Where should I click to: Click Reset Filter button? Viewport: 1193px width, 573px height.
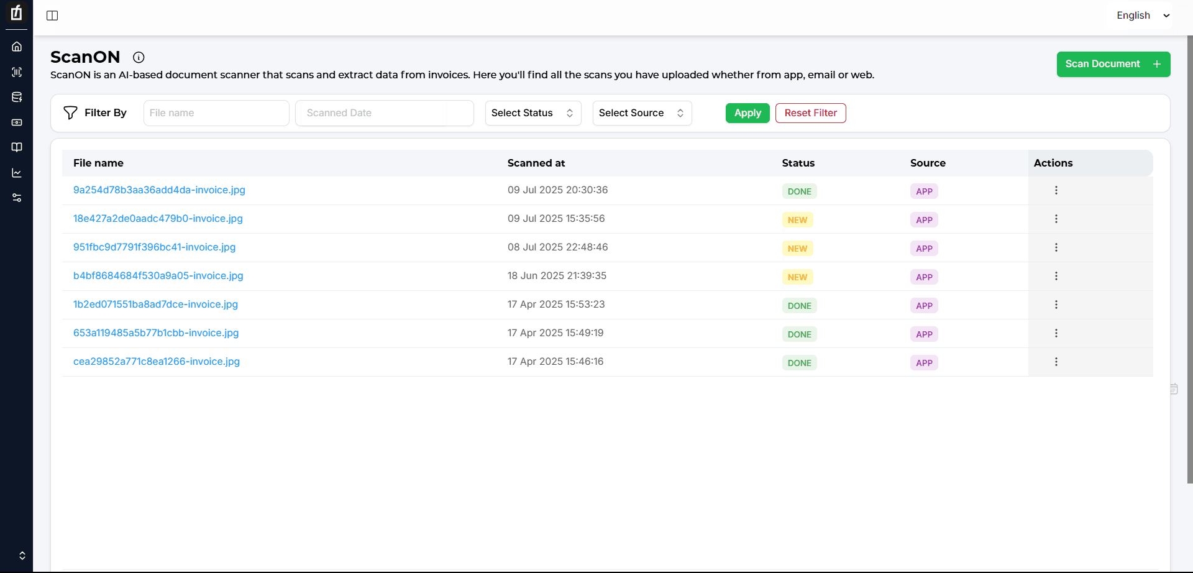[810, 113]
